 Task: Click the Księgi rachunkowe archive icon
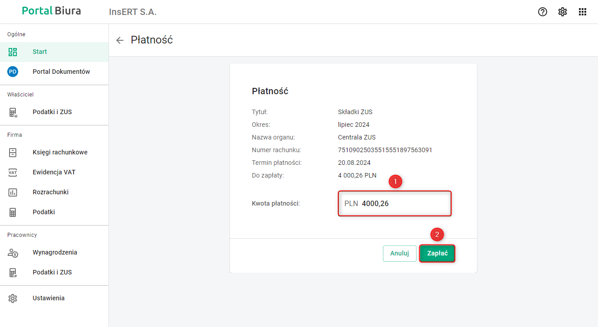tap(13, 152)
